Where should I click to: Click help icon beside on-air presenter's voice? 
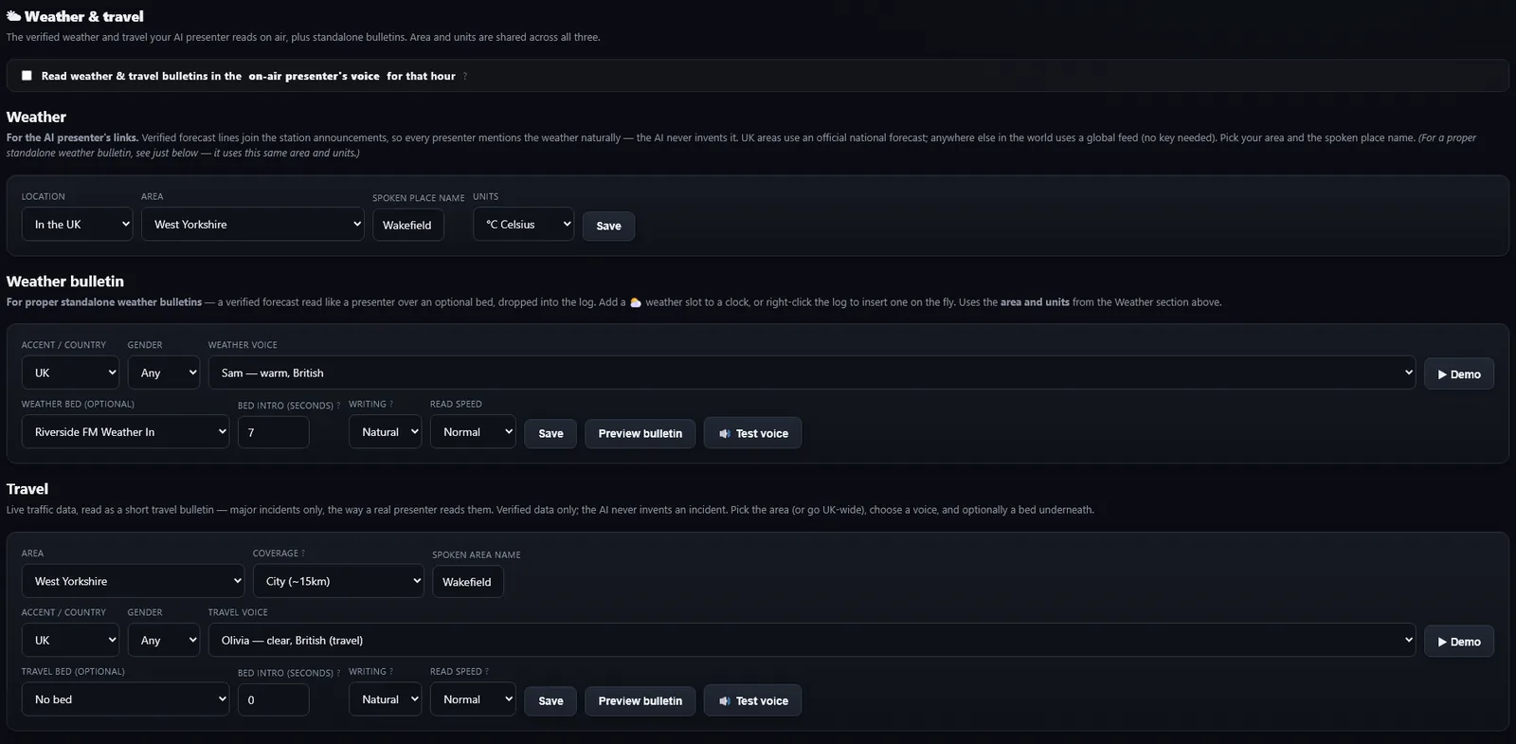[465, 76]
